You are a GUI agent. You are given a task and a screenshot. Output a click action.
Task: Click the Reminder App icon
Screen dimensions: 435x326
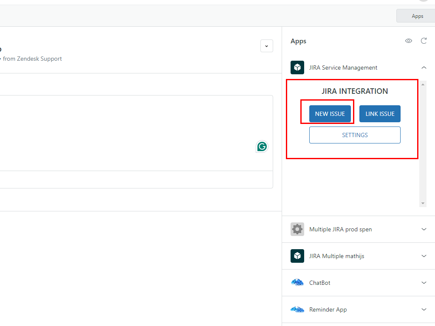click(x=297, y=309)
